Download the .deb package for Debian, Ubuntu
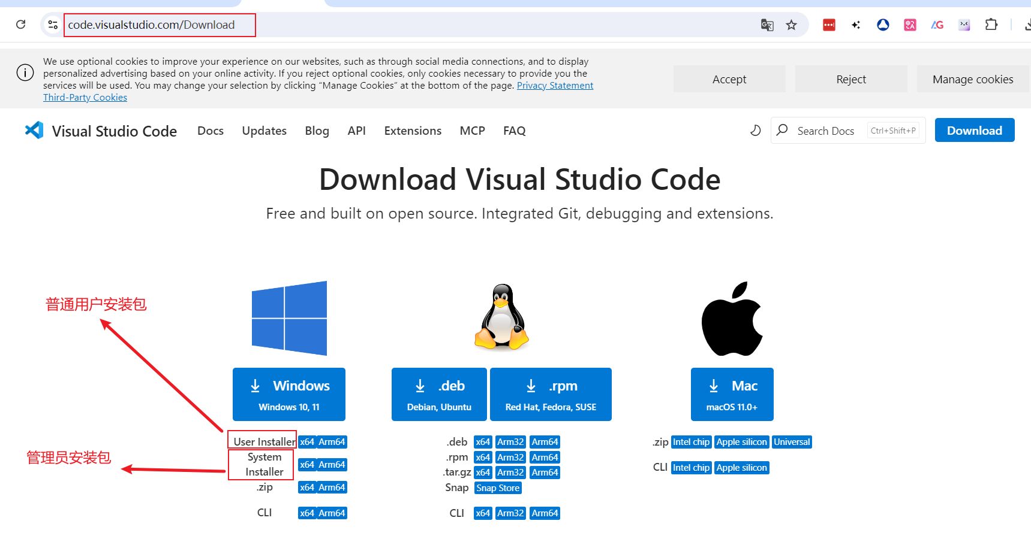The image size is (1031, 551). pos(439,394)
